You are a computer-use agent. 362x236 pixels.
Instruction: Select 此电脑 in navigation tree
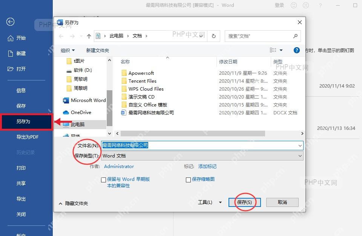[x=74, y=124]
